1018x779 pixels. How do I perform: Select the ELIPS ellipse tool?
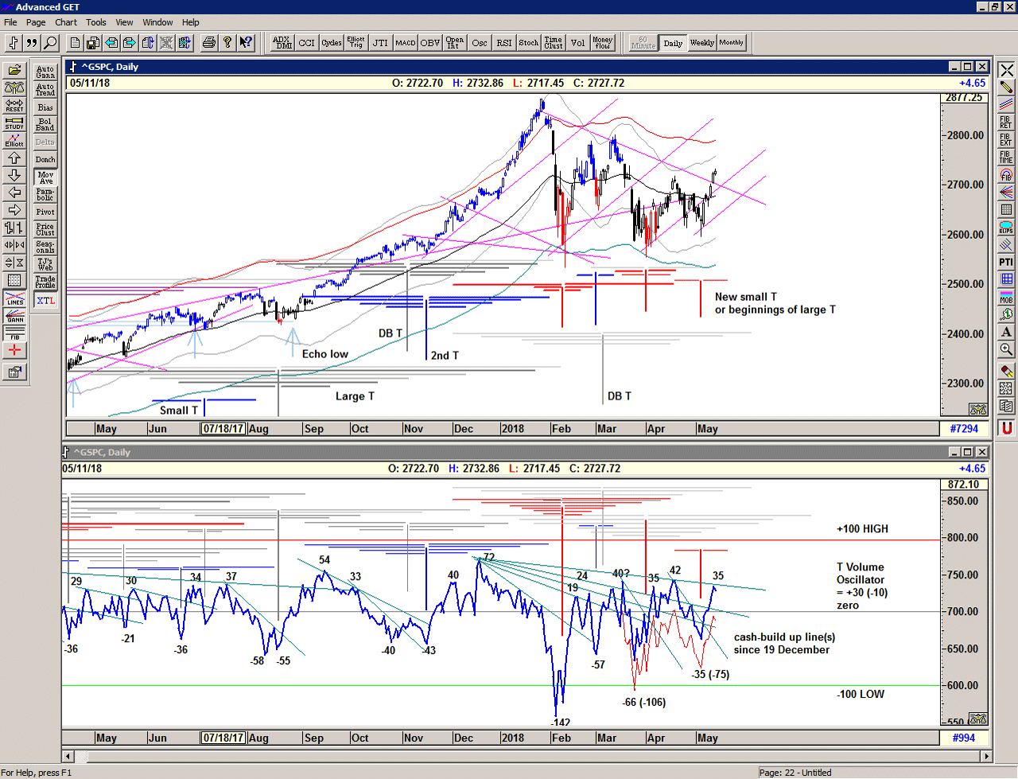(1006, 228)
